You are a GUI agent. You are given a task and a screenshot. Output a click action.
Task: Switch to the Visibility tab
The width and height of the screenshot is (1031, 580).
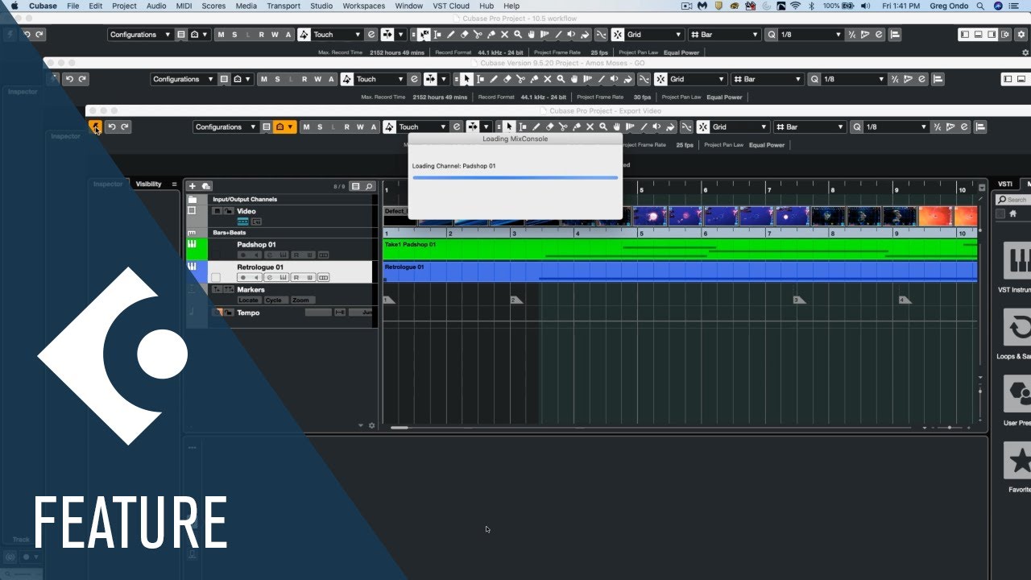148,184
